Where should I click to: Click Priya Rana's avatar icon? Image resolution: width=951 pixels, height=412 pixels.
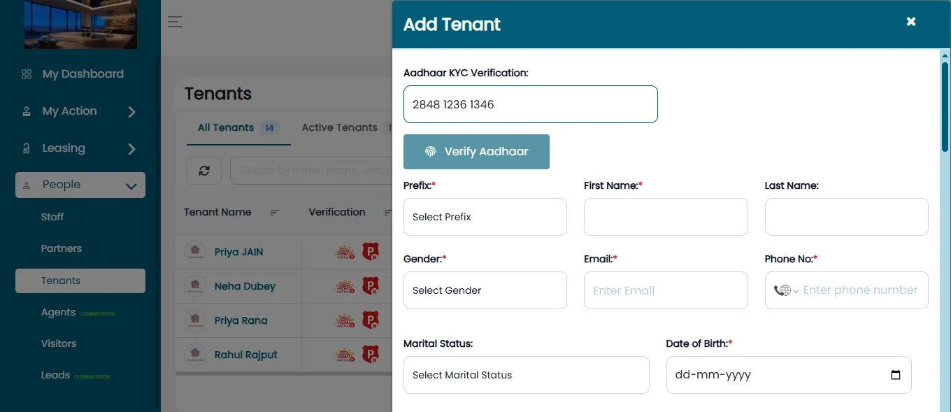[x=195, y=320]
